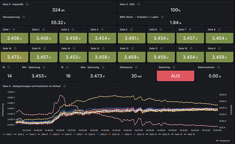Open info icon beside Min - Spannung
The height and width of the screenshot is (144, 235).
(x=44, y=67)
